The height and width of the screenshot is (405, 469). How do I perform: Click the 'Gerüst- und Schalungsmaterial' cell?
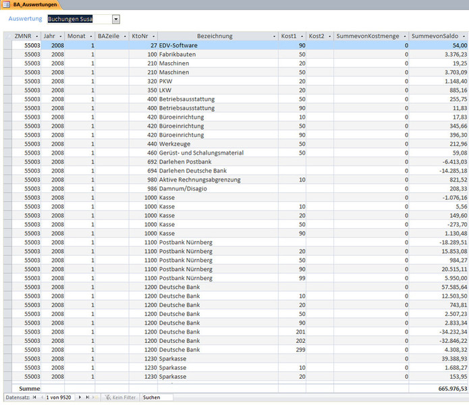pyautogui.click(x=218, y=153)
